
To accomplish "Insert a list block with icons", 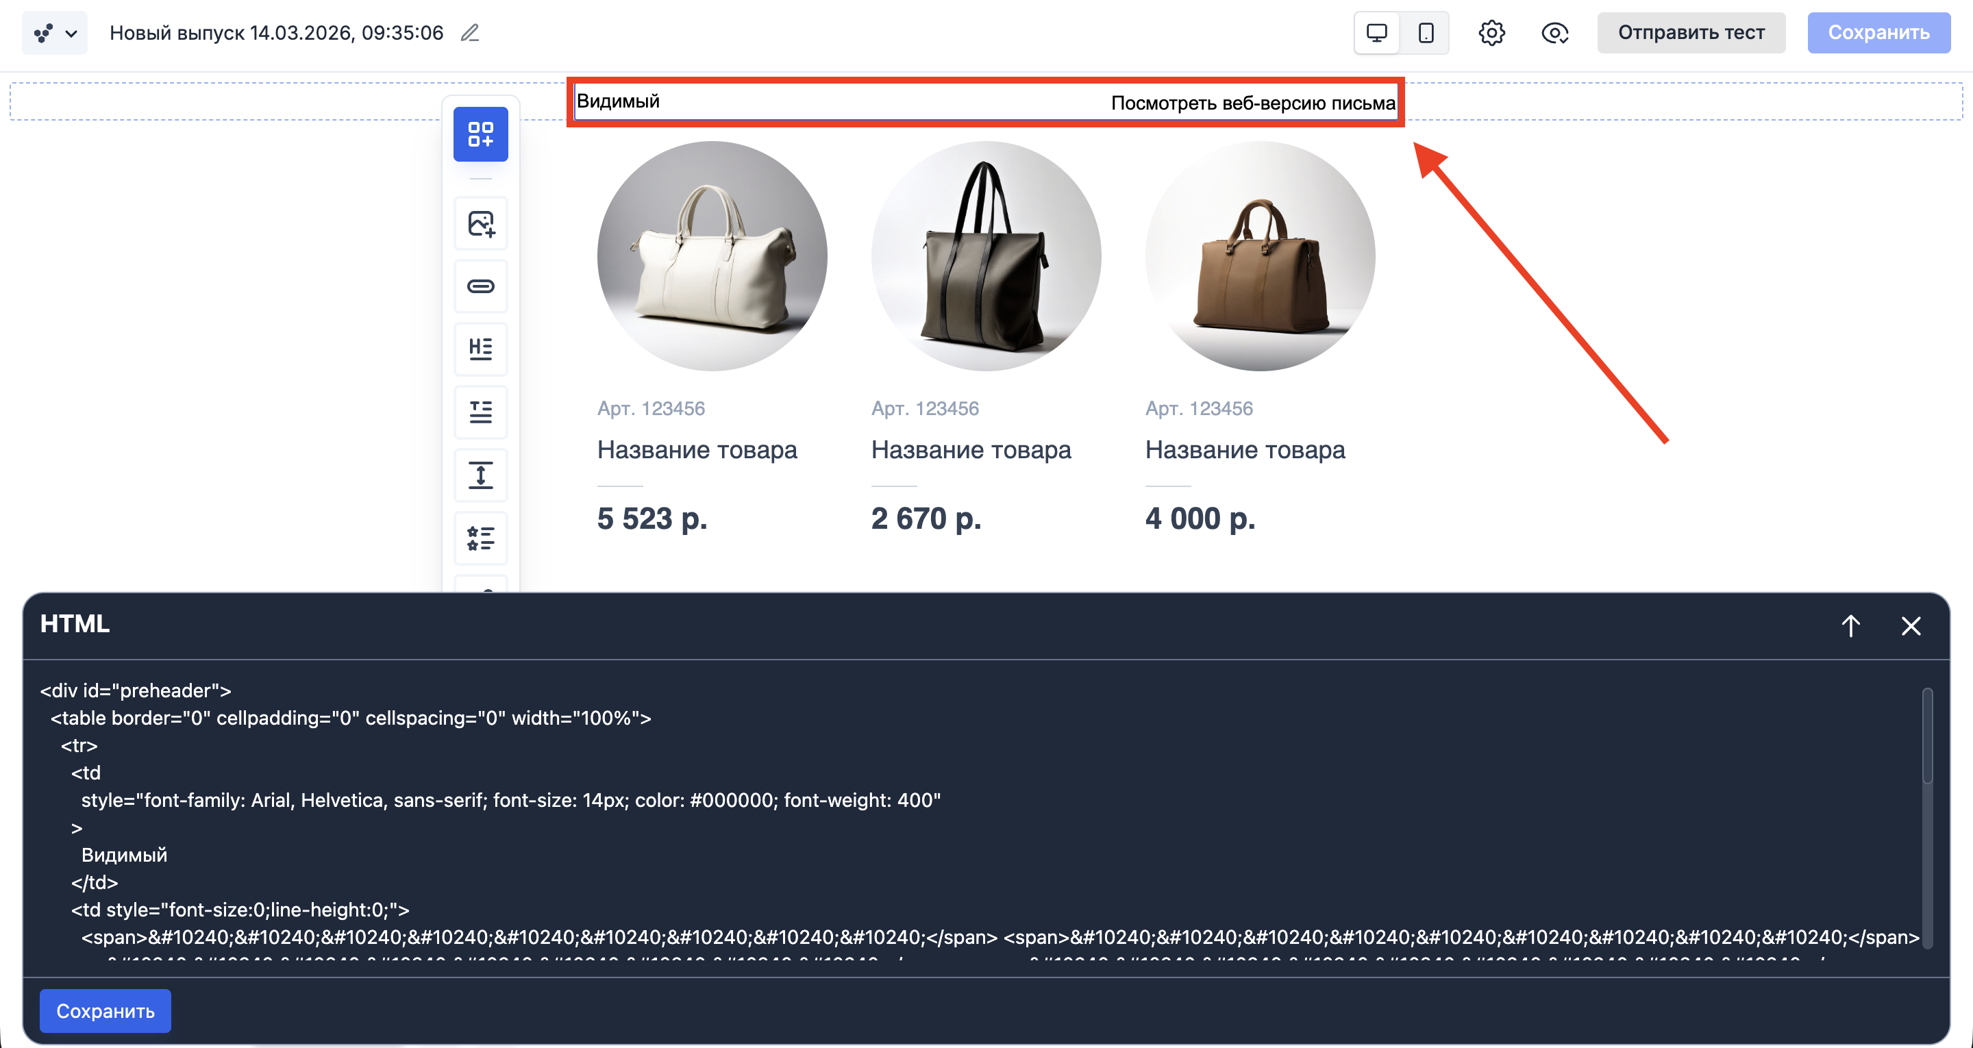I will pos(480,538).
